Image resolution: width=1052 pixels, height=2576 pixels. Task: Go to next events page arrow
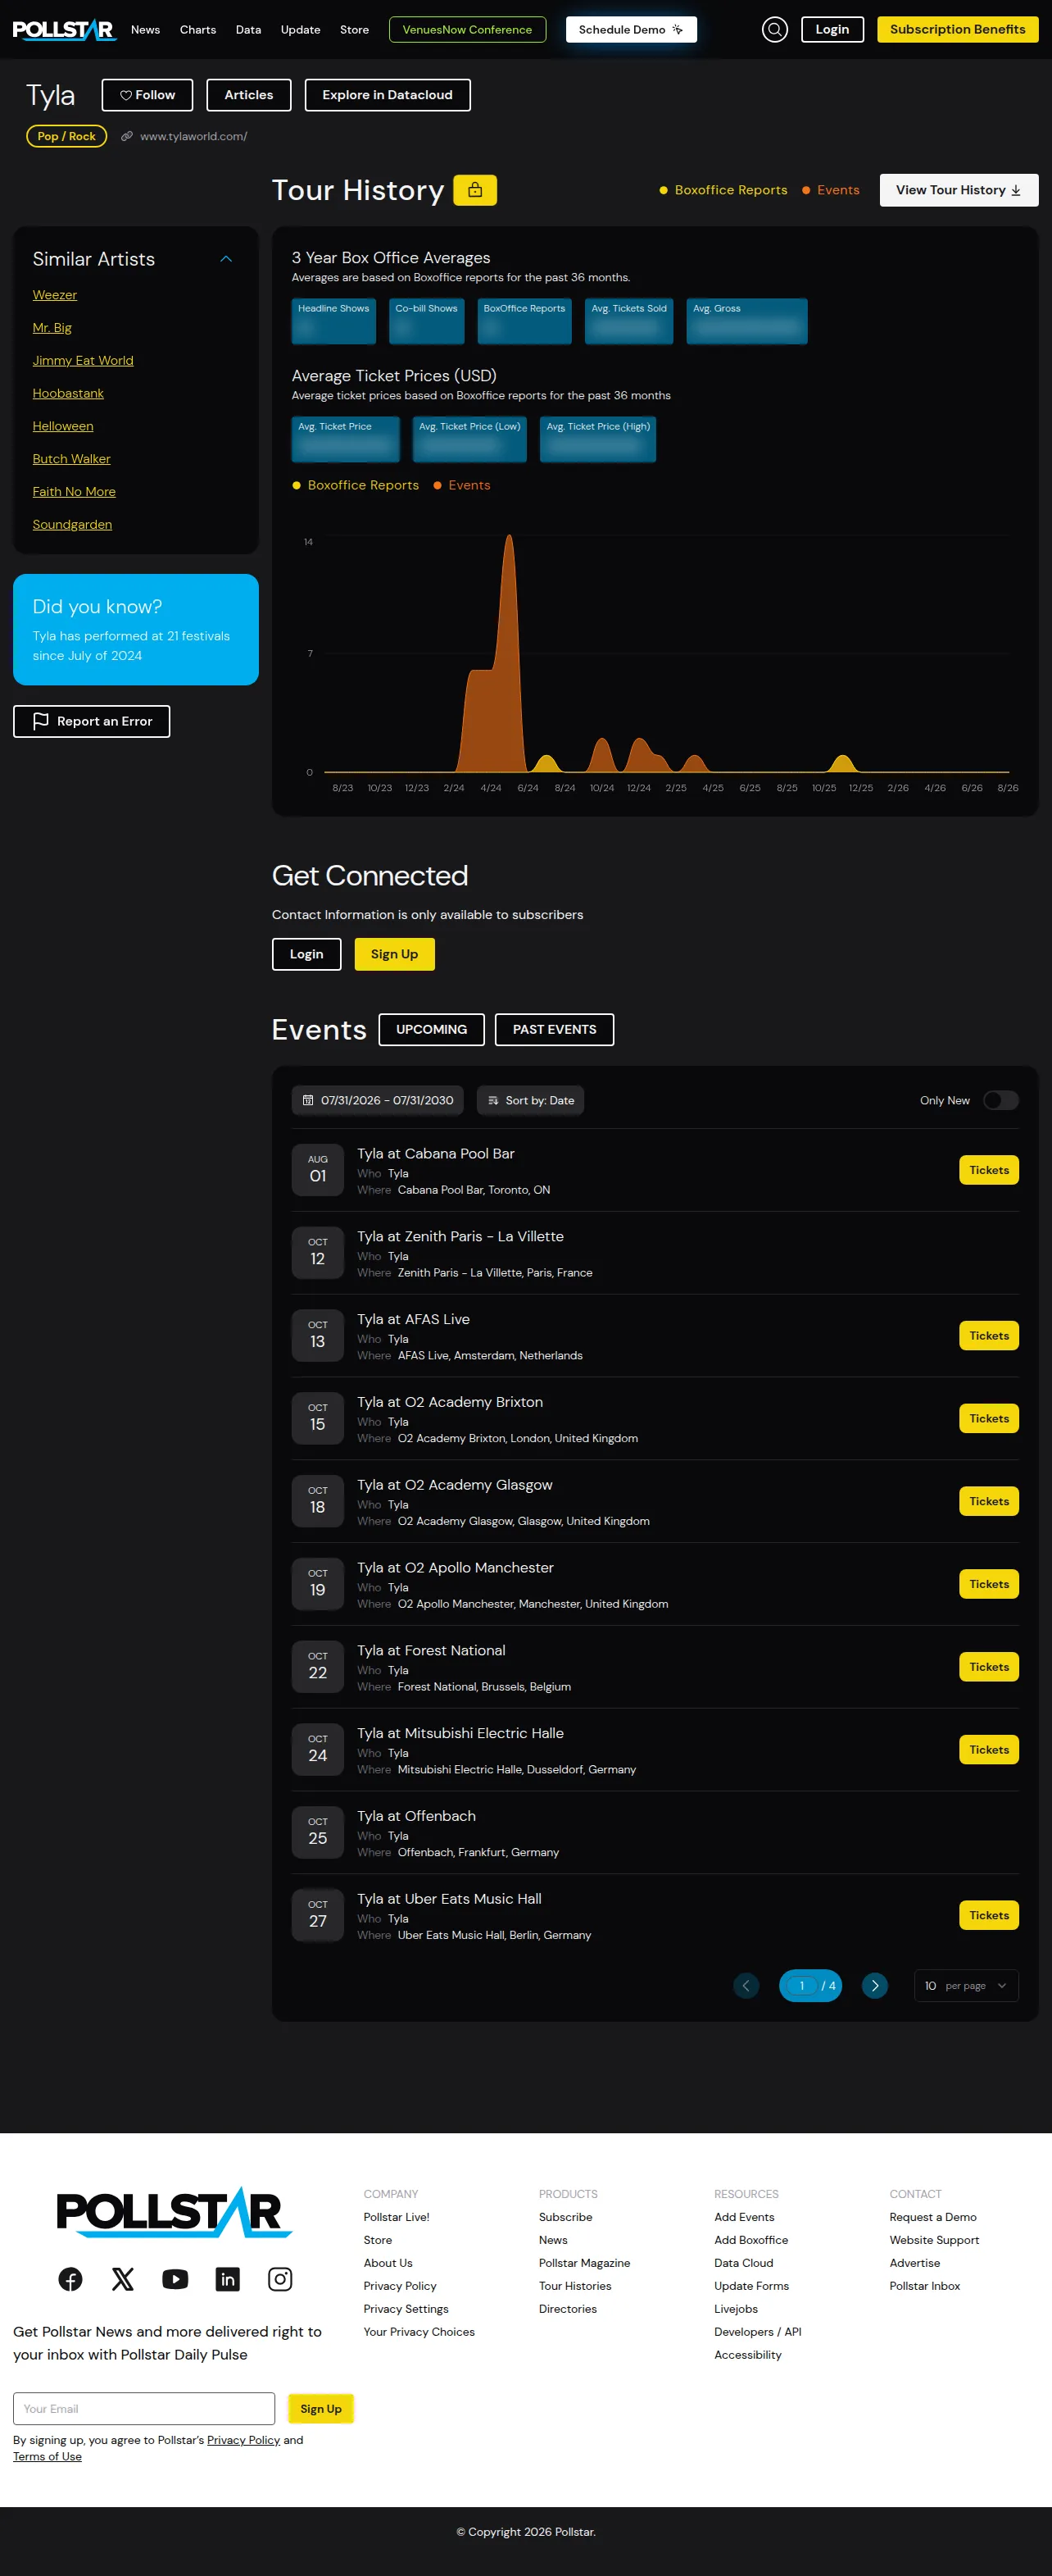(874, 1986)
